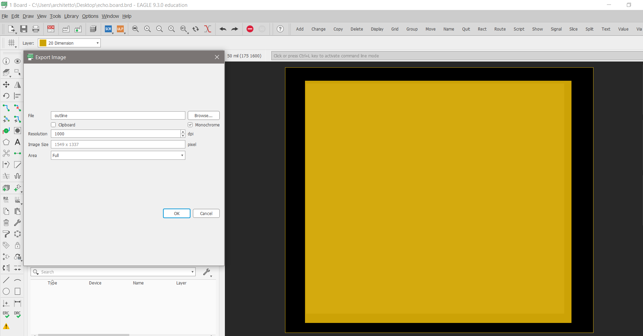The height and width of the screenshot is (336, 643).
Task: Select the Move tool with four arrows
Action: click(x=6, y=85)
